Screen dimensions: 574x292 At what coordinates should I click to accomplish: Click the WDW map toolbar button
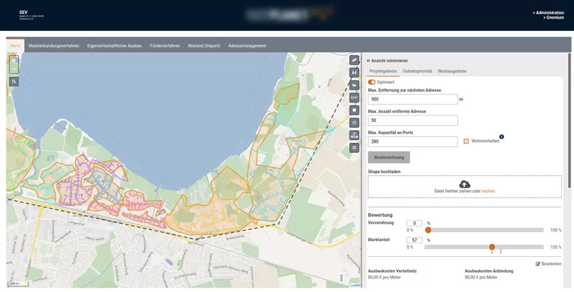[x=354, y=135]
